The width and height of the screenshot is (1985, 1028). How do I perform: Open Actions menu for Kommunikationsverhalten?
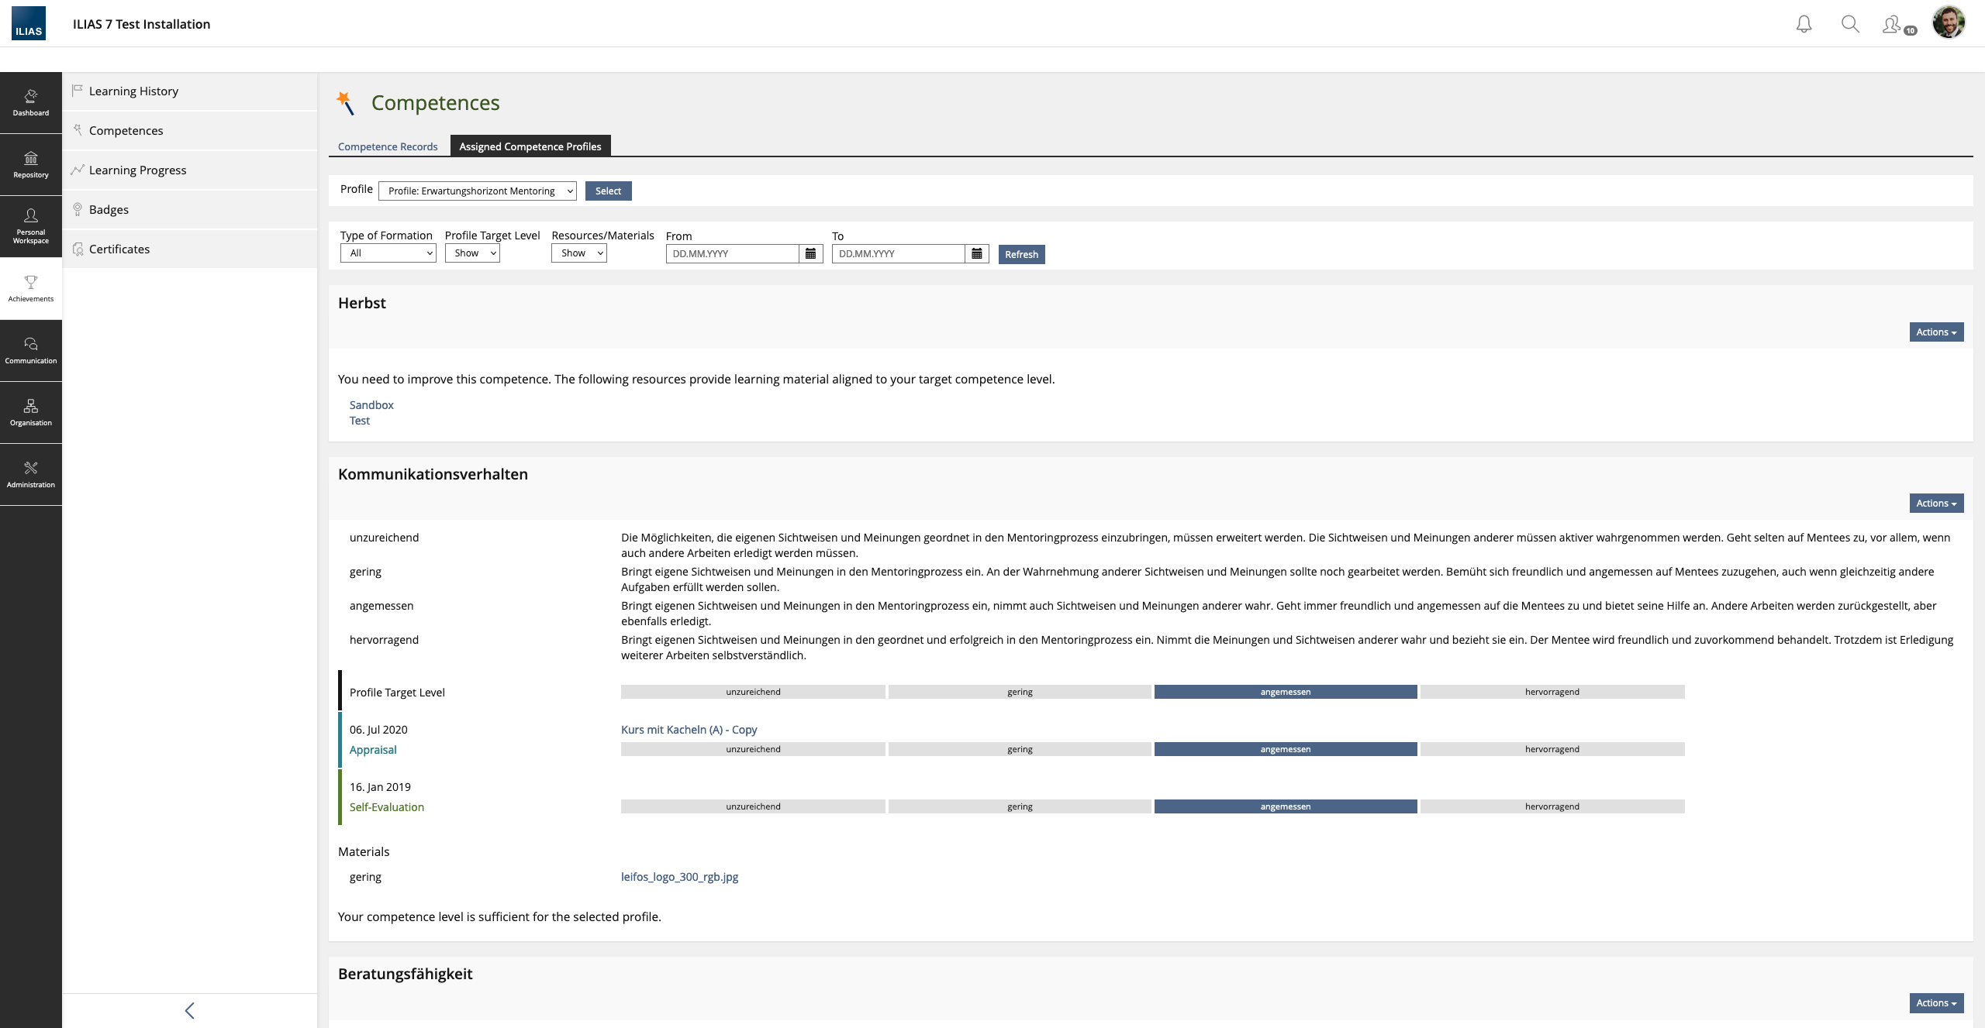click(x=1935, y=503)
